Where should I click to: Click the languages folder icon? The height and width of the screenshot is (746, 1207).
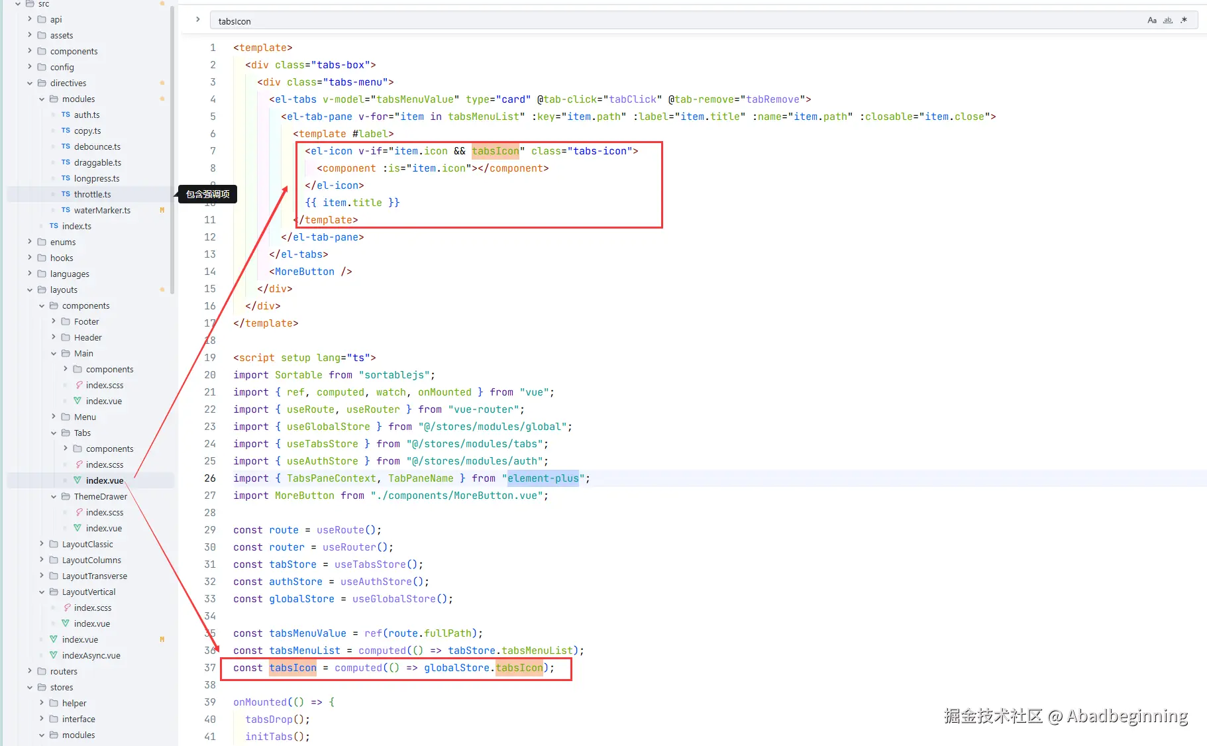point(42,274)
